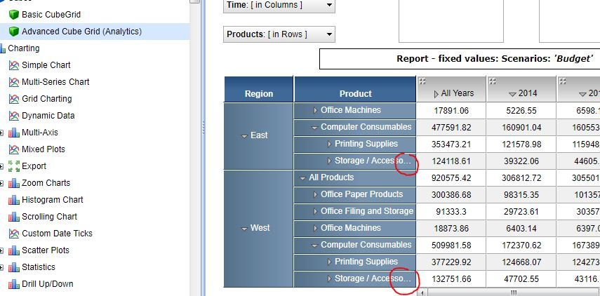
Task: Select cell value 306812.72
Action: click(x=522, y=178)
